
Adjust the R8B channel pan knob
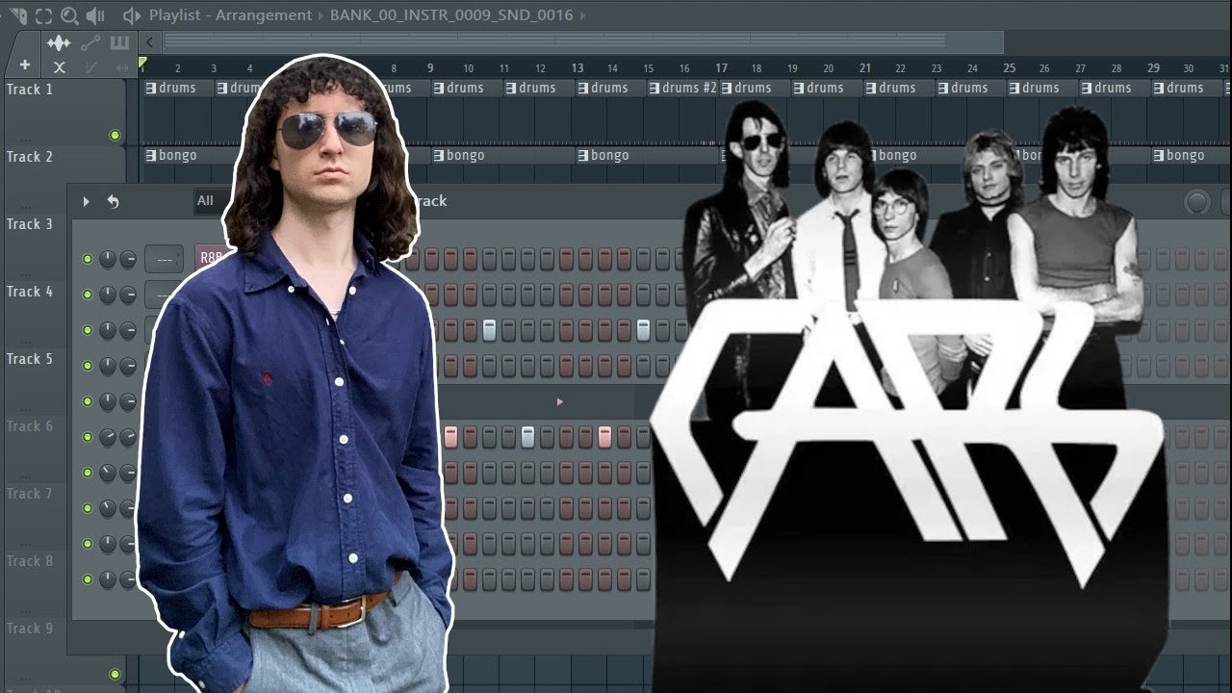pyautogui.click(x=107, y=259)
